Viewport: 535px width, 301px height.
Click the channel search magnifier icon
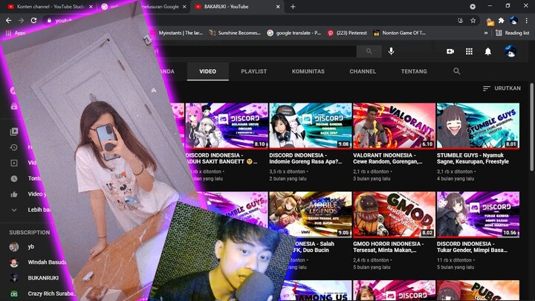457,71
